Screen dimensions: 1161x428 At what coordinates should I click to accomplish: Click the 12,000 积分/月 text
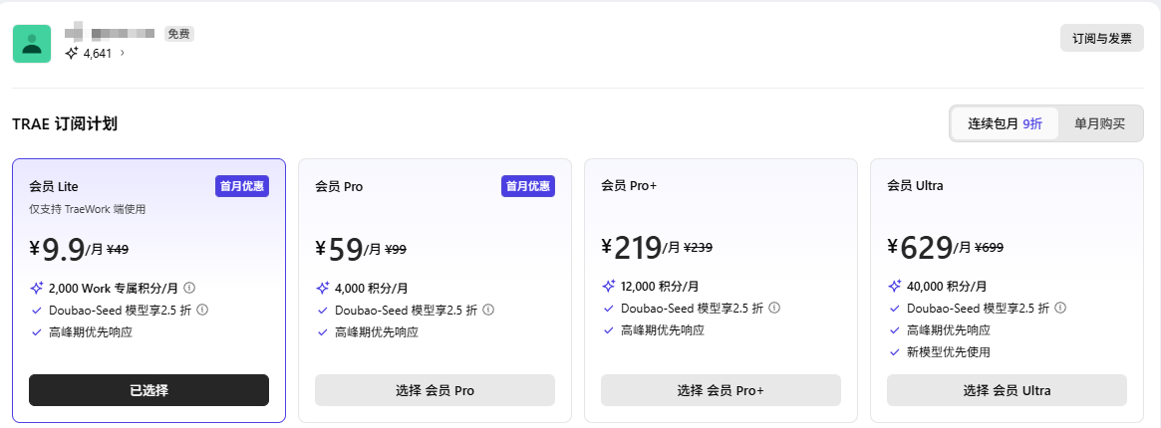(658, 286)
